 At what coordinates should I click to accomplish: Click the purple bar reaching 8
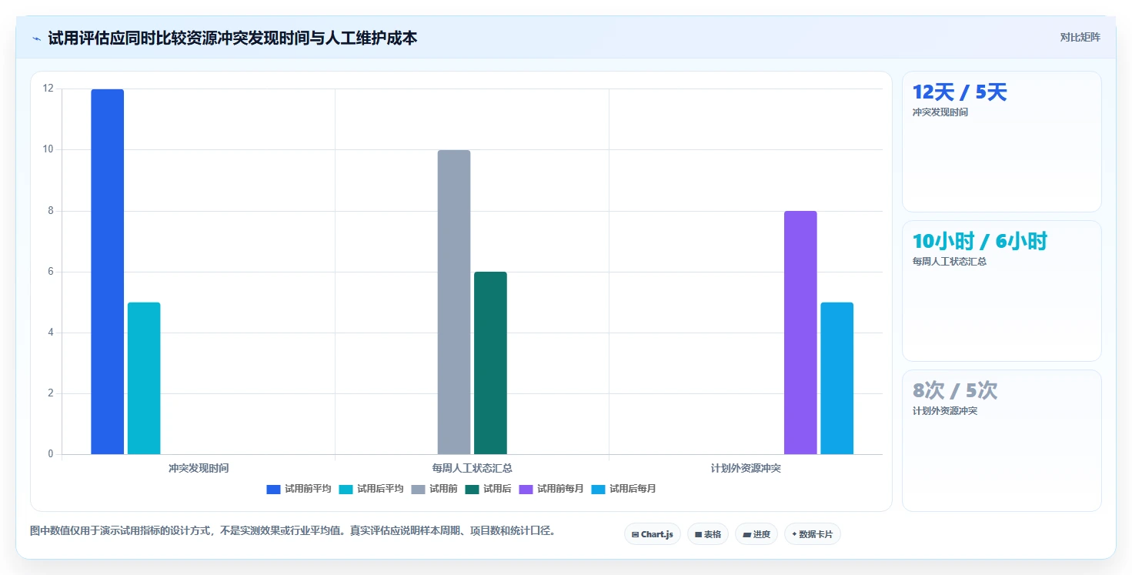tap(800, 333)
